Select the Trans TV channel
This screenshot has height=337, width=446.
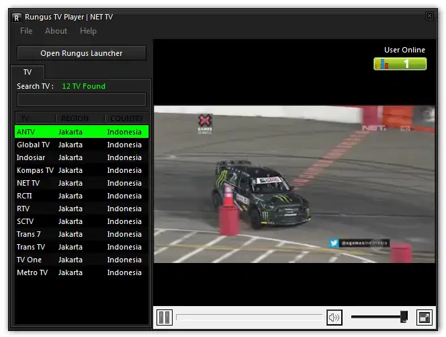[82, 247]
